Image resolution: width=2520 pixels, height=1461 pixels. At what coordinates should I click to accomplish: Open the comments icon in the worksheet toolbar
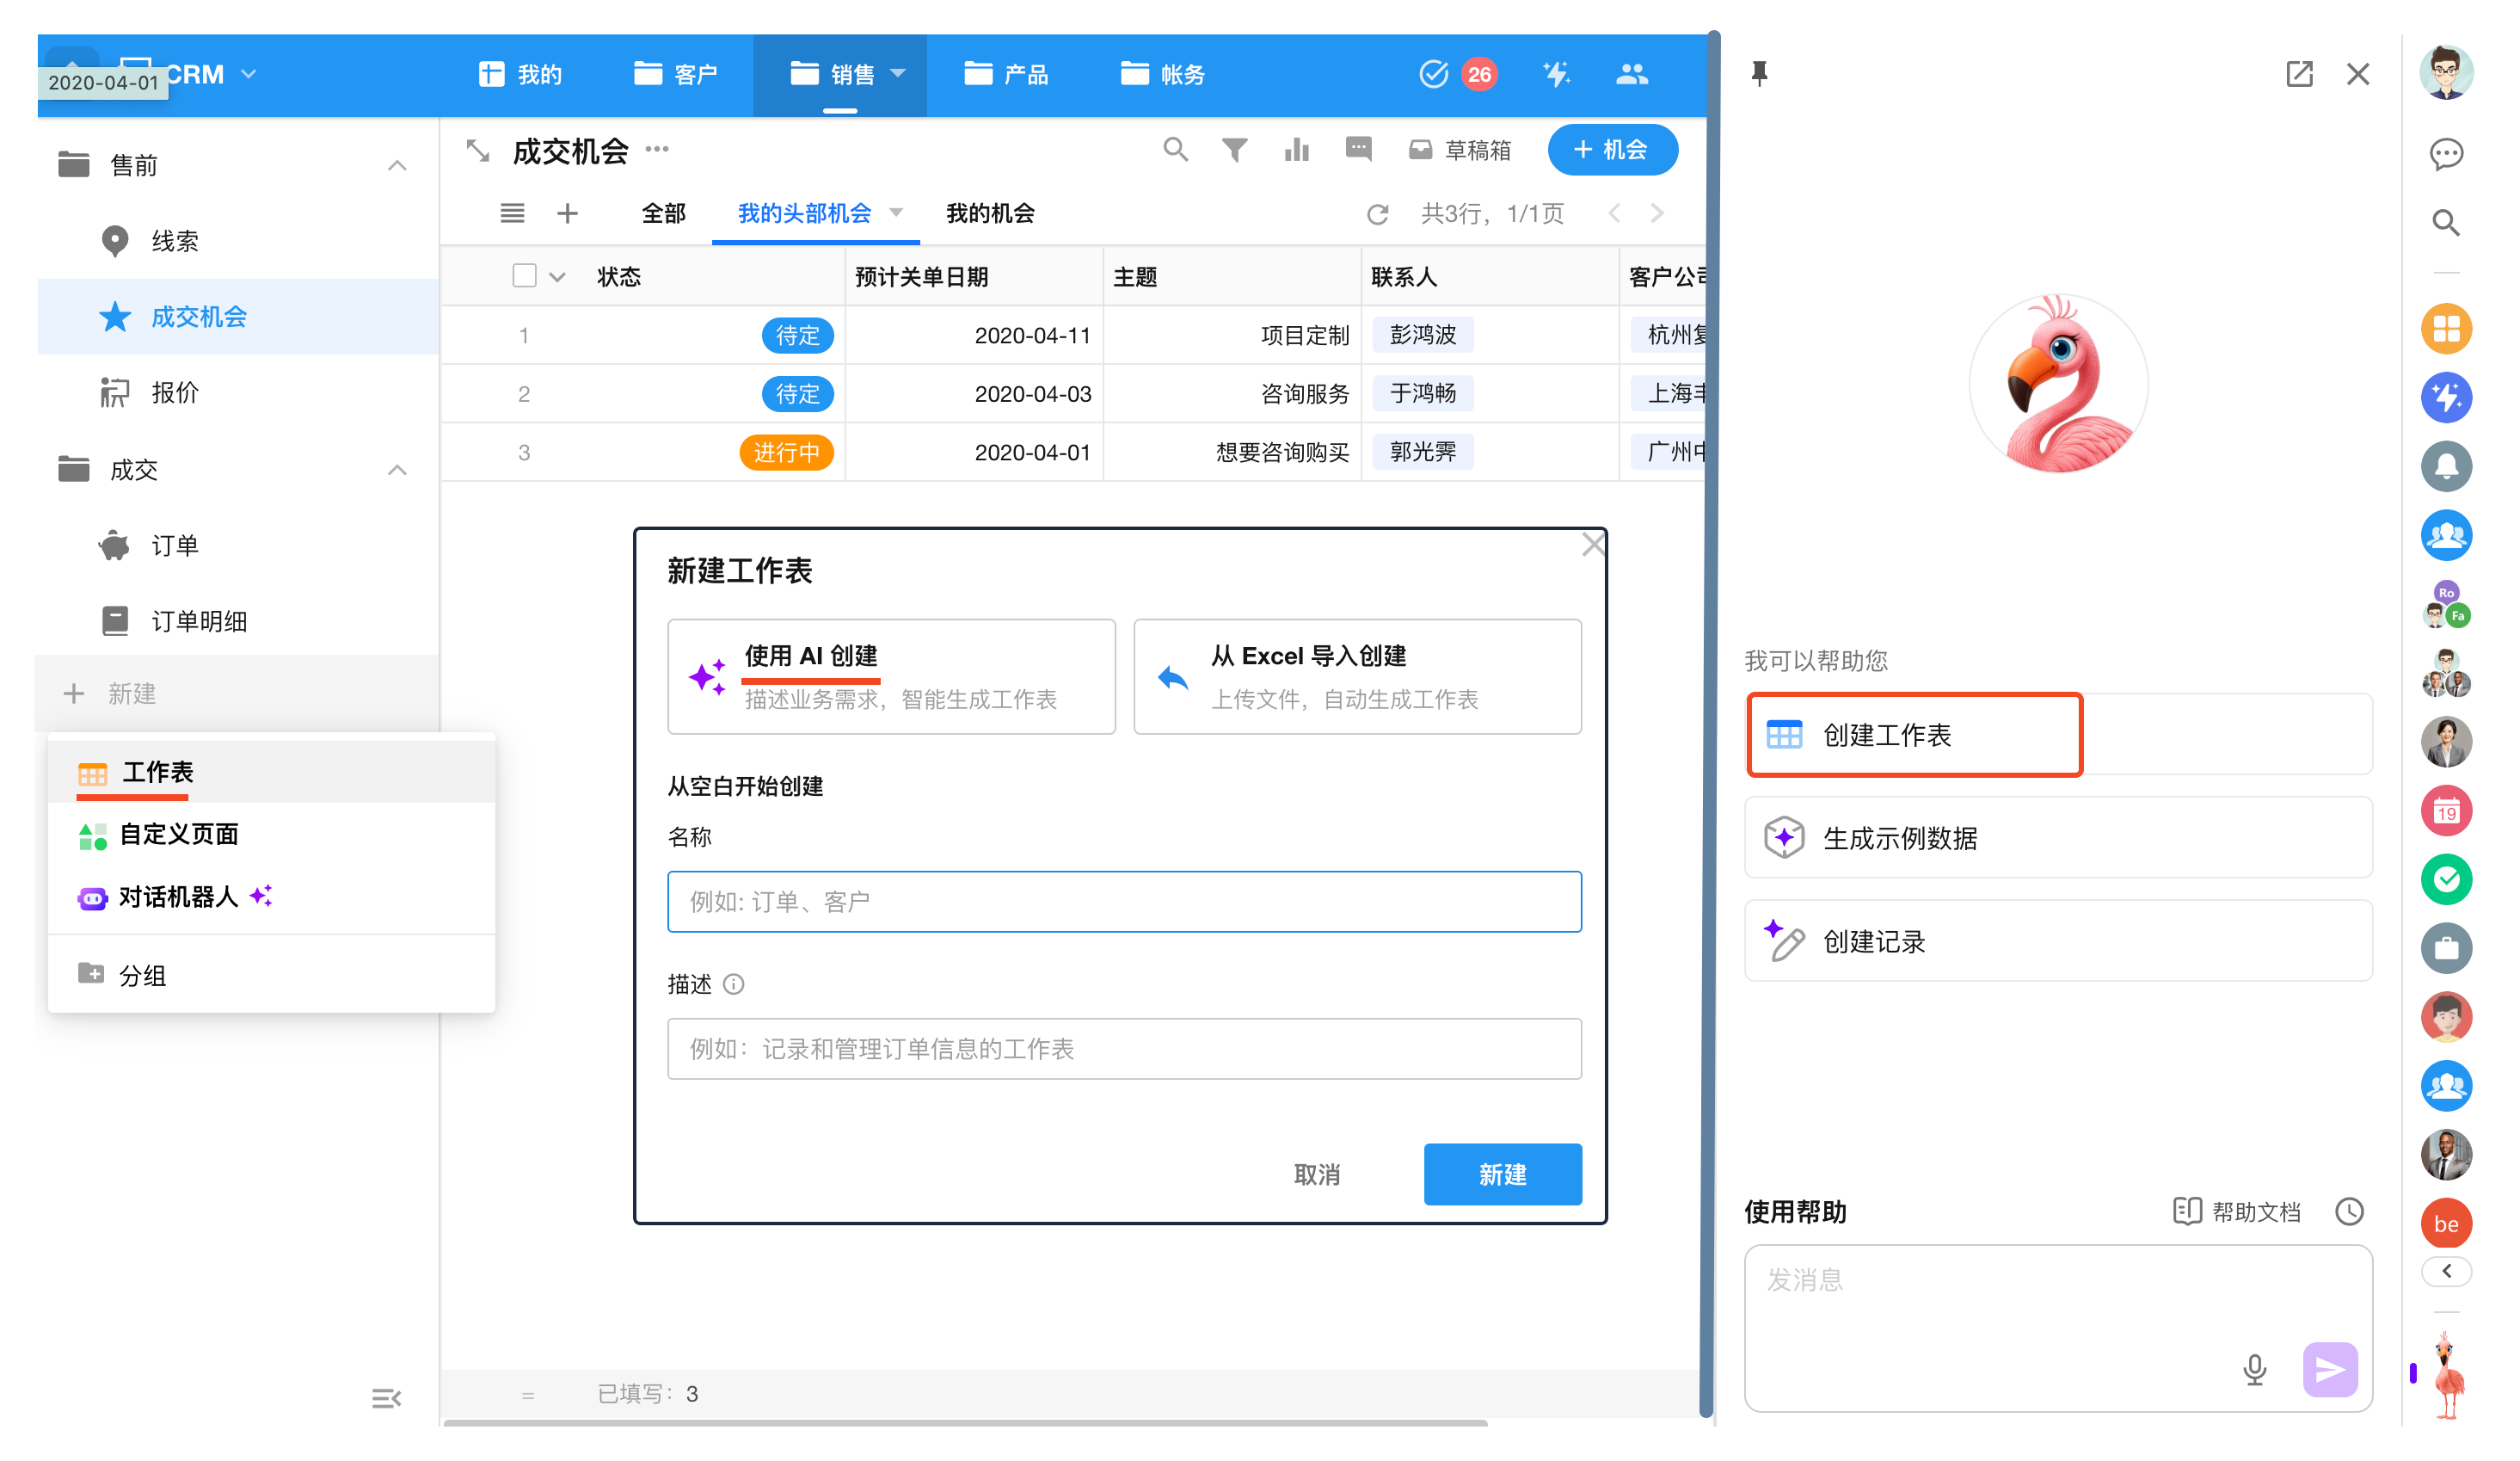click(x=1358, y=150)
